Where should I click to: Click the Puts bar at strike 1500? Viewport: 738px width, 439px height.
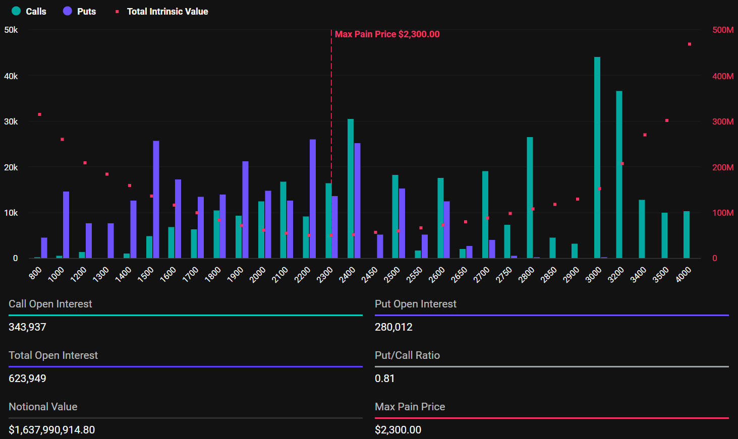(156, 199)
